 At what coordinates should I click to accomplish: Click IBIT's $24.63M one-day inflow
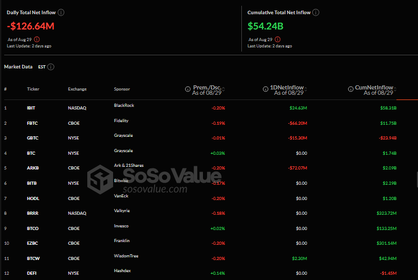click(x=298, y=108)
